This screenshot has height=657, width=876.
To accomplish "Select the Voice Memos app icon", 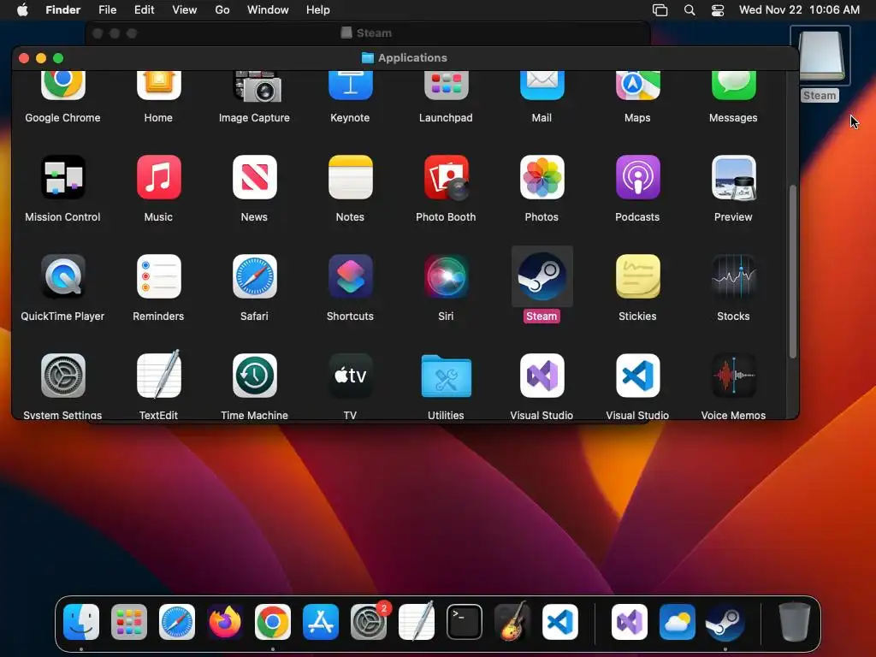I will pyautogui.click(x=733, y=376).
